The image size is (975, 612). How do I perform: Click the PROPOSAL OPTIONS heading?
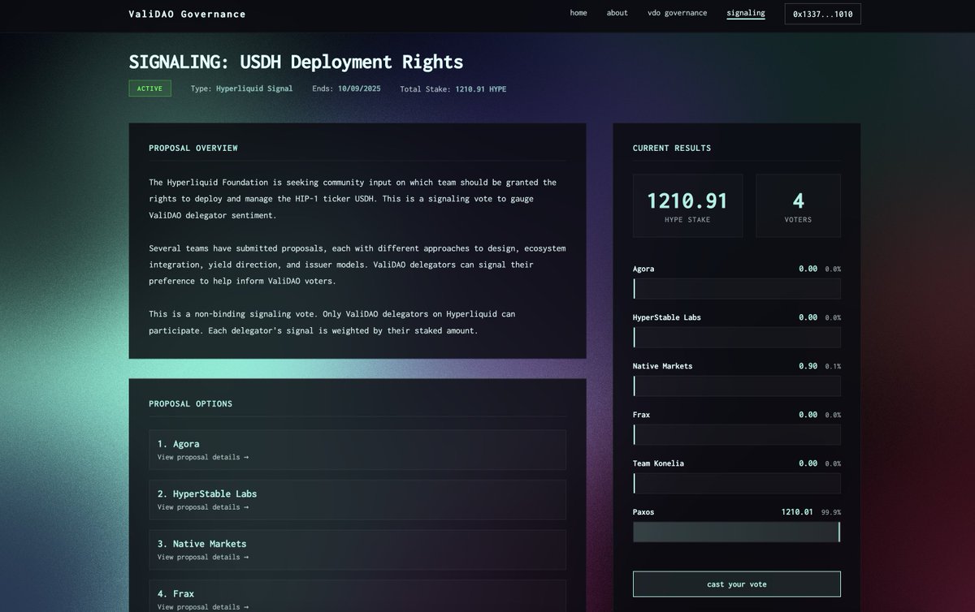190,403
